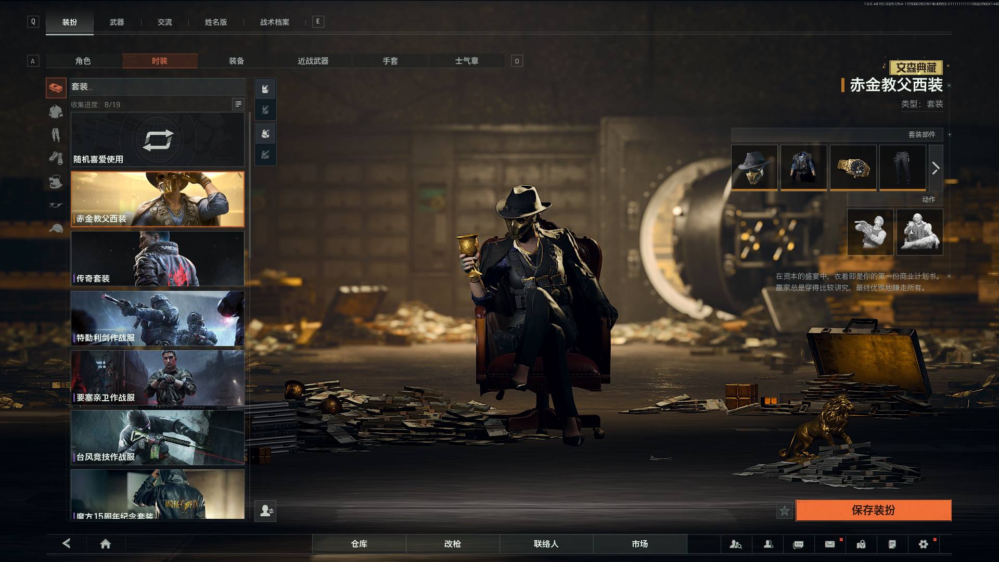Select the tops clothing category icon

pyautogui.click(x=56, y=111)
